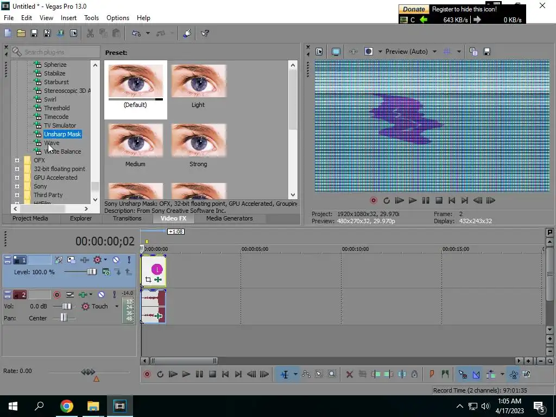The image size is (556, 417).
Task: Solo video track 1
Action: (x=129, y=260)
